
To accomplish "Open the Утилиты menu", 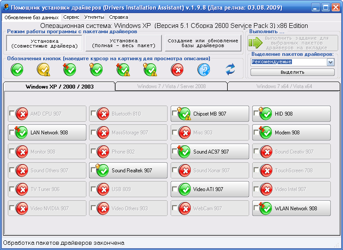I will coord(94,17).
